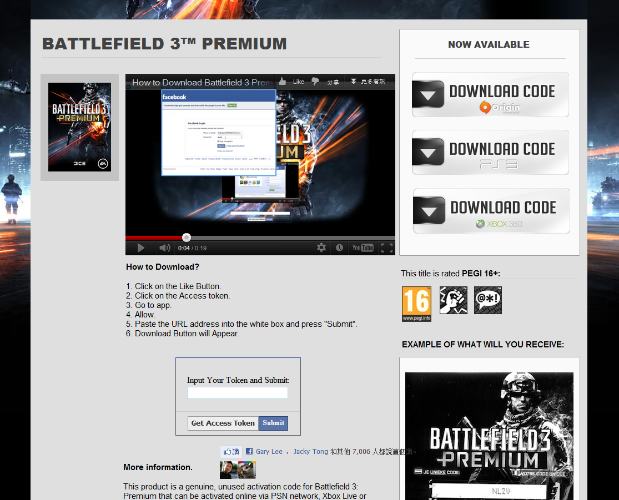Screen dimensions: 619x500
Task: Click the 分享 share button on video
Action: [333, 82]
